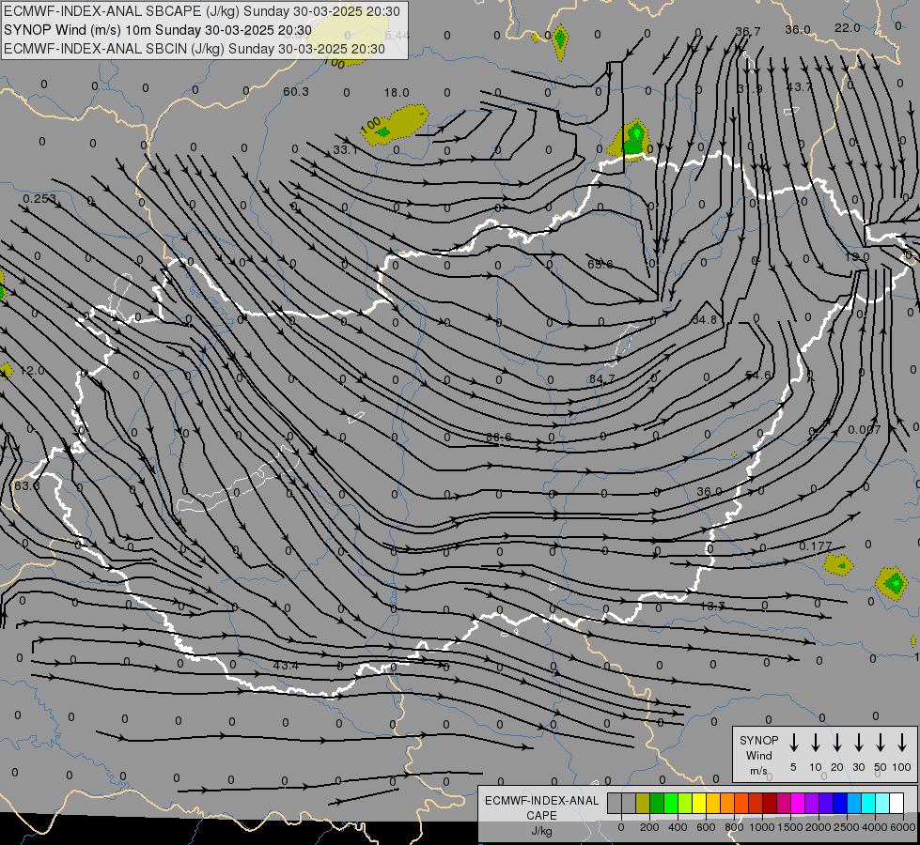
Task: Click the 'ECMWF-INDEX-ANAL CAPE J/kg' legend caption
Action: point(541,815)
